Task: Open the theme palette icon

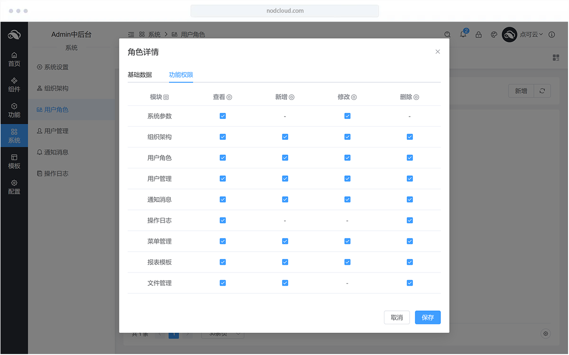Action: (x=494, y=35)
